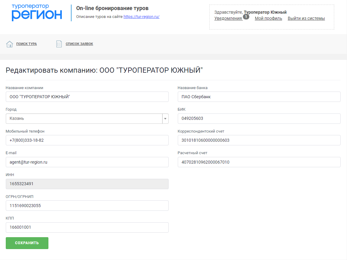Click the document list icon beside Список заявок
The image size is (347, 260).
[x=59, y=44]
